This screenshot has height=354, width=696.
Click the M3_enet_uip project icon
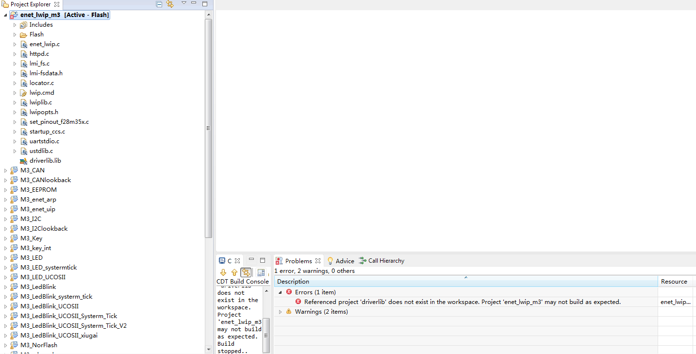tap(14, 209)
